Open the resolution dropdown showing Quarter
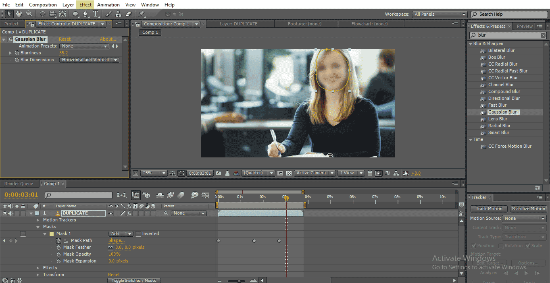The height and width of the screenshot is (283, 550). coord(258,173)
